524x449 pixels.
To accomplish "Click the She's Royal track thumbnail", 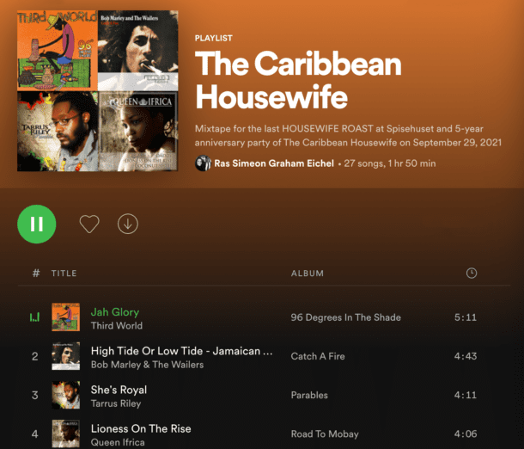I will 66,395.
